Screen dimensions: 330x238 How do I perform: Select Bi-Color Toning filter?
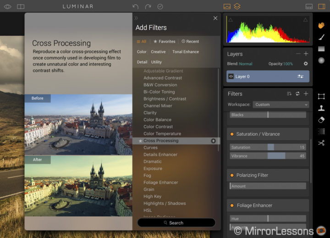point(159,92)
